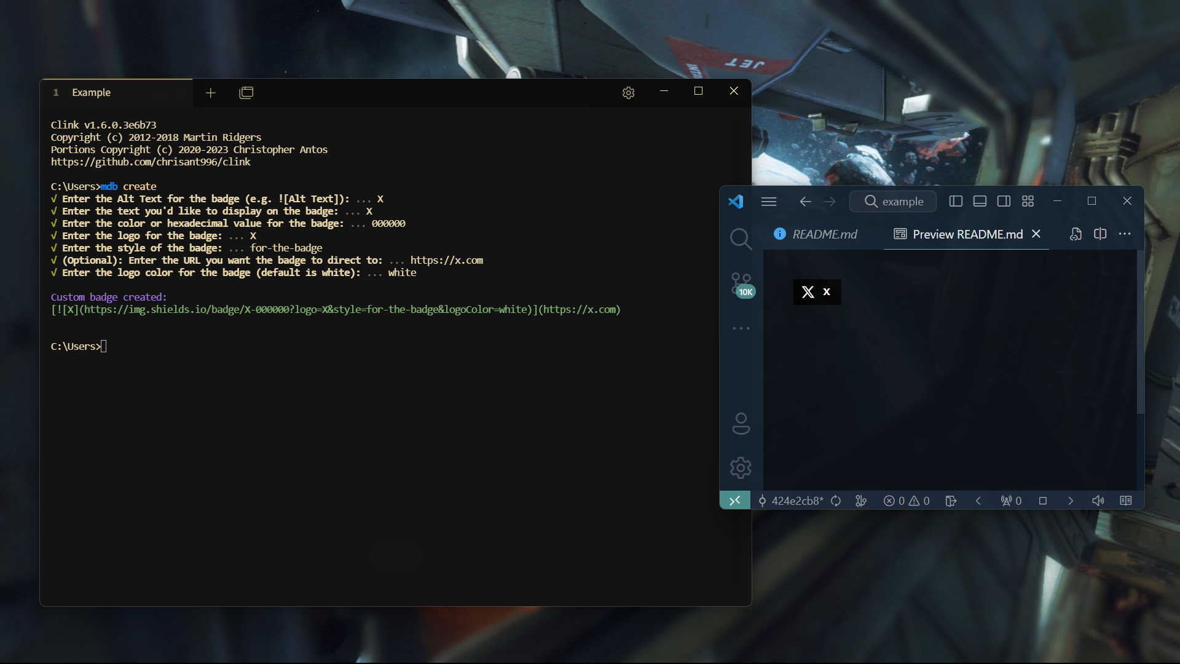Click the 'Enter the style of the badge' line
The height and width of the screenshot is (664, 1180).
point(186,248)
